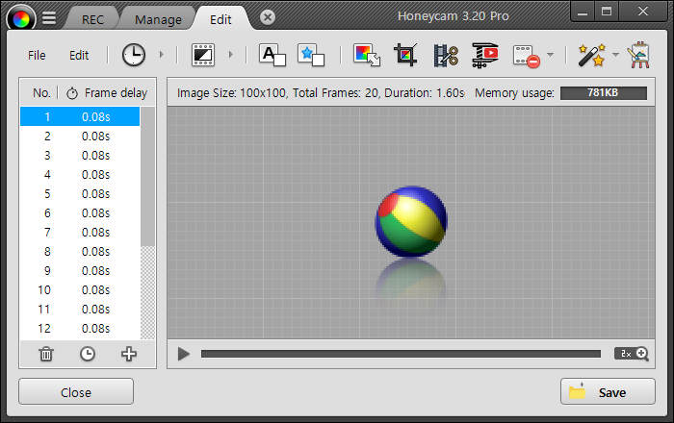Click the paint easel drawing icon
674x423 pixels.
click(x=636, y=55)
